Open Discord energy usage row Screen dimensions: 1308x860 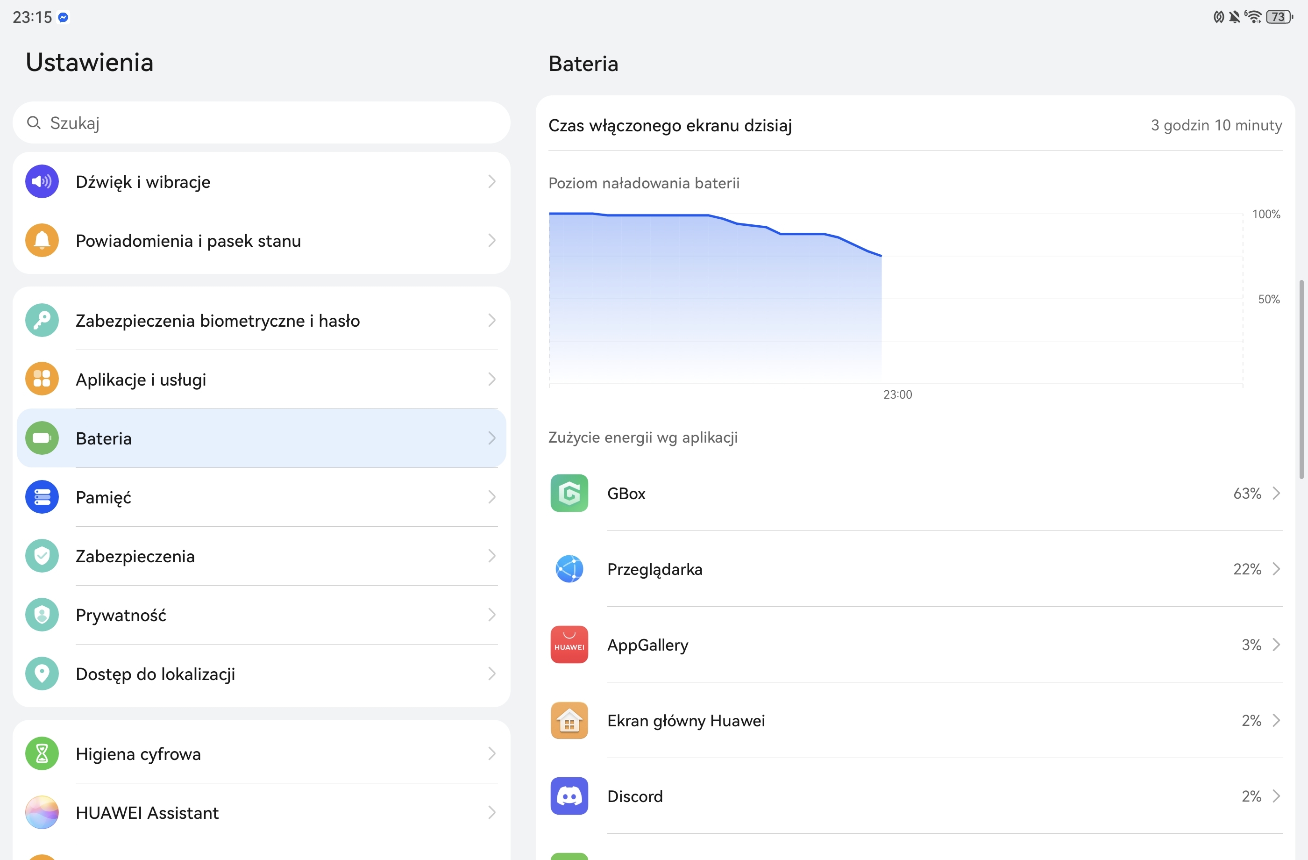pos(916,795)
